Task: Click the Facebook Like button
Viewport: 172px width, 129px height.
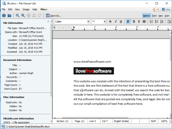Action: (x=166, y=9)
